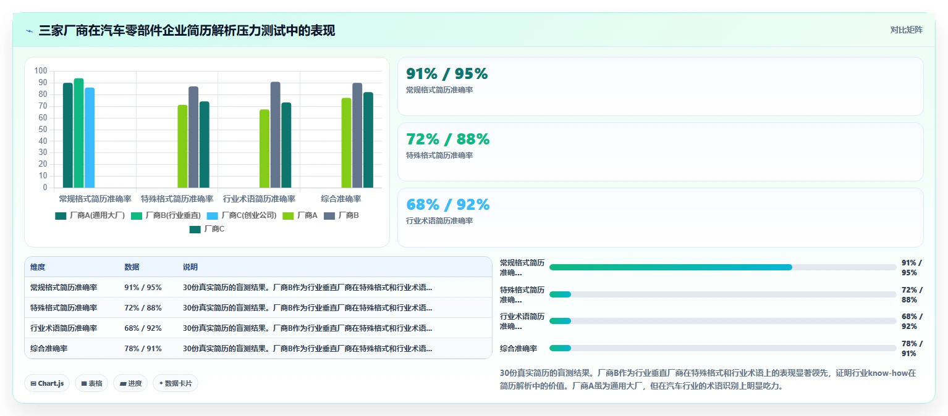The width and height of the screenshot is (948, 416).
Task: Click the icon in the 进度 chip
Action: 123,383
